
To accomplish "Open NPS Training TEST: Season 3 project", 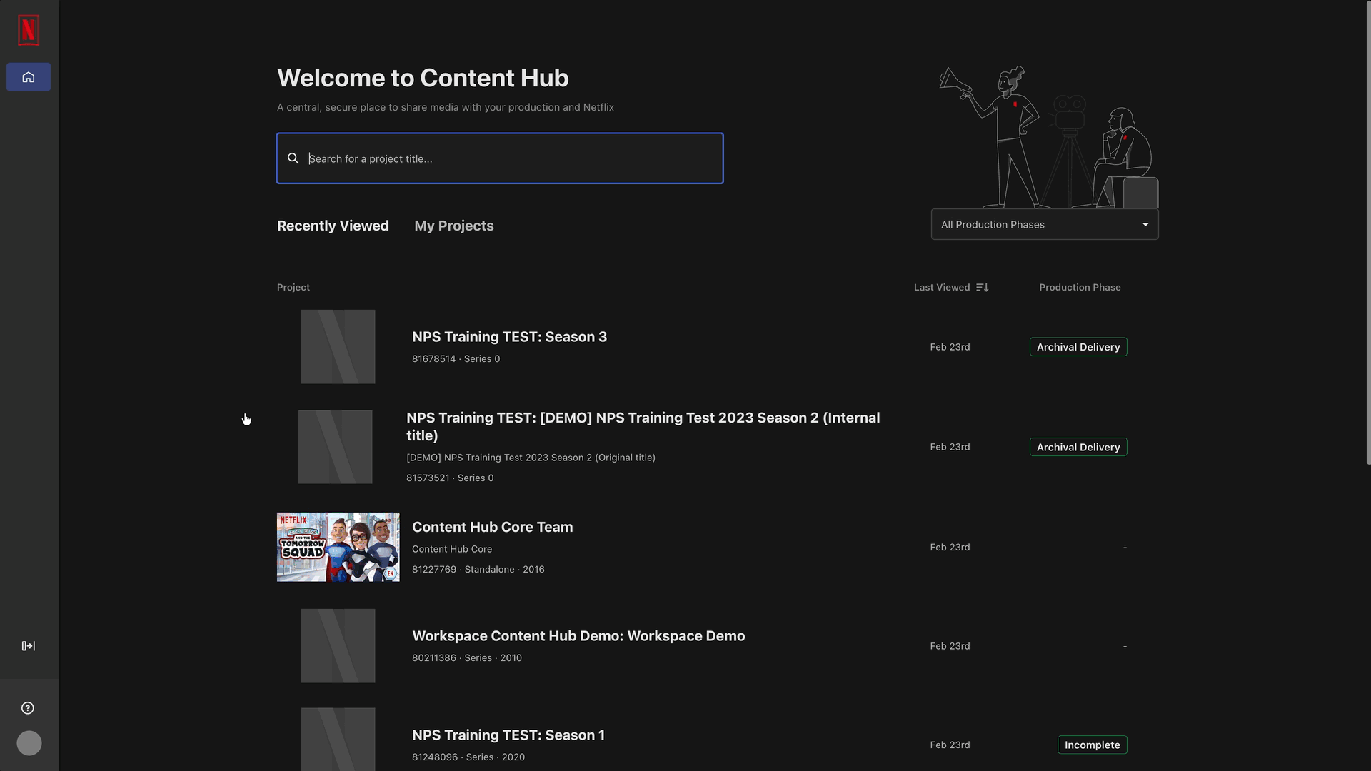I will (x=509, y=337).
